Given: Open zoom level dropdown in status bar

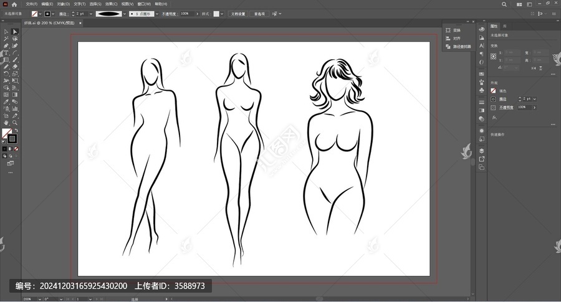Looking at the screenshot, I should [x=40, y=299].
